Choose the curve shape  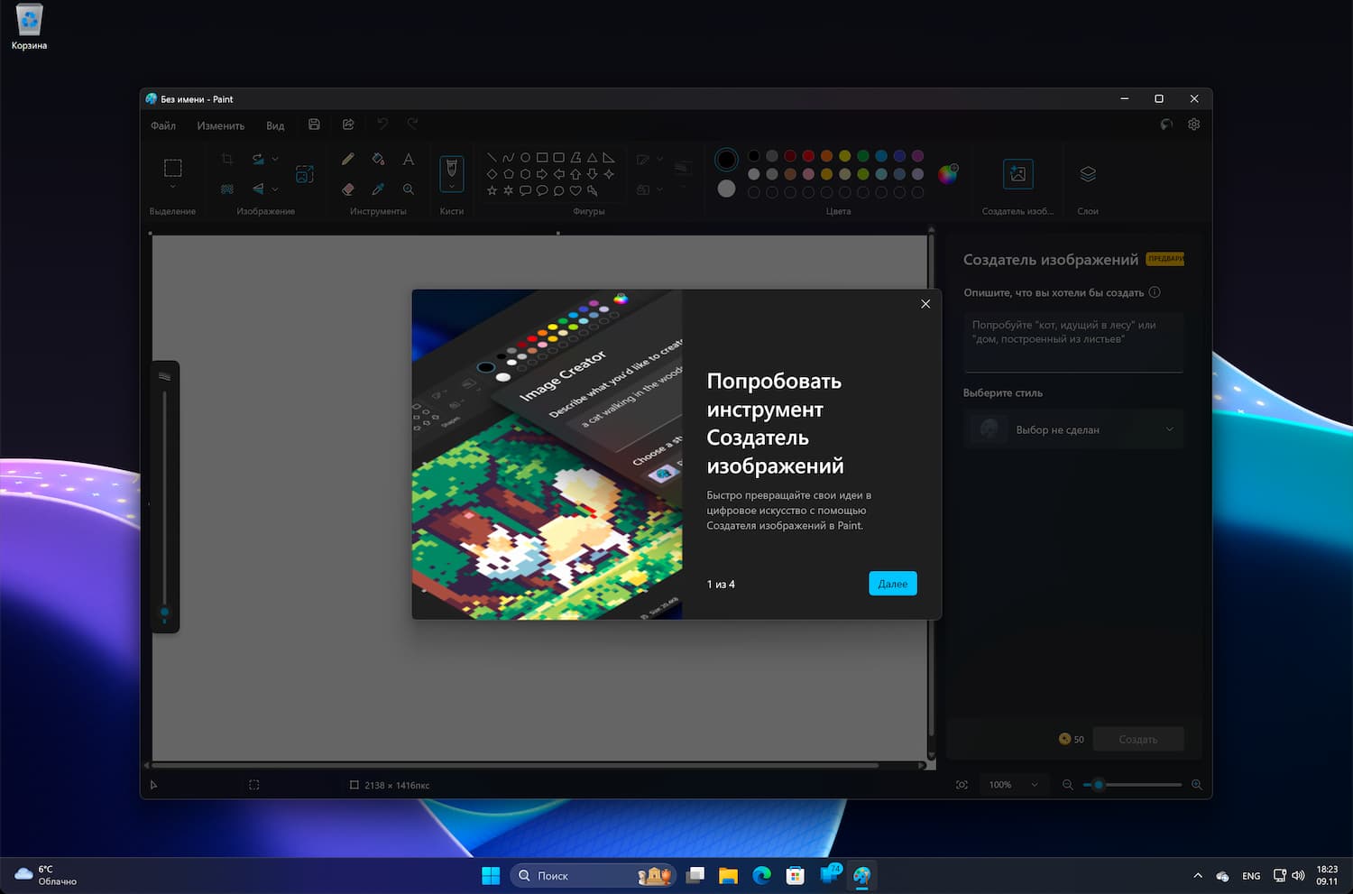point(509,157)
